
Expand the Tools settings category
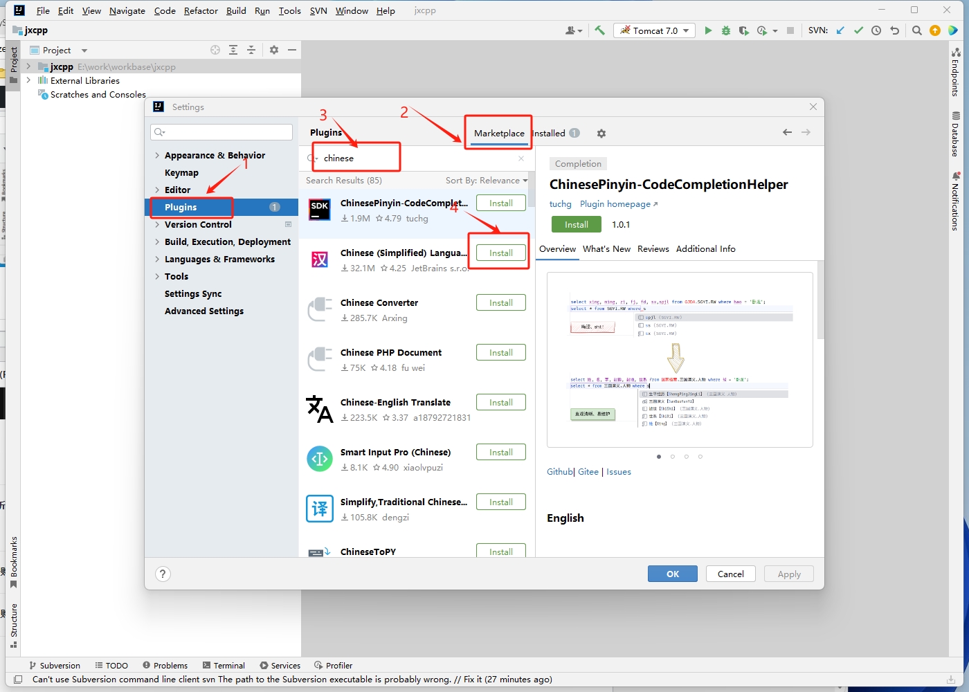coord(157,277)
